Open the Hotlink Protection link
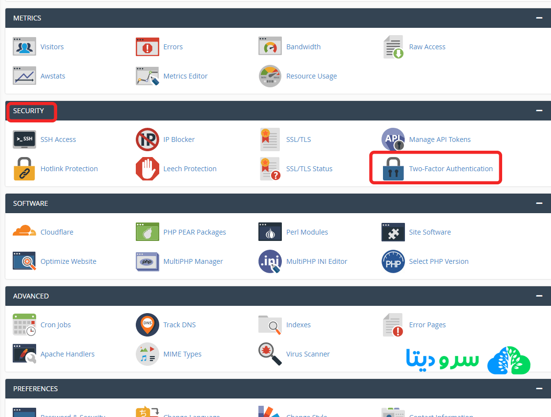Viewport: 551px width, 417px height. 69,169
